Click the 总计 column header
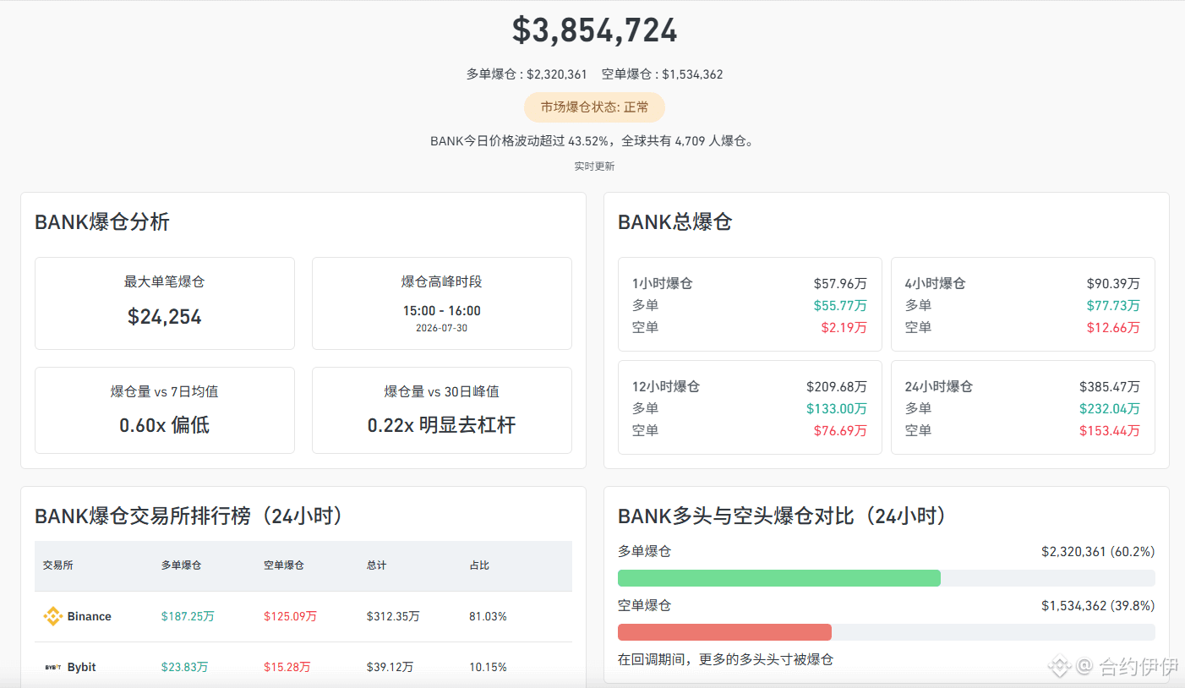Screen dimensions: 1185x688 click(377, 565)
